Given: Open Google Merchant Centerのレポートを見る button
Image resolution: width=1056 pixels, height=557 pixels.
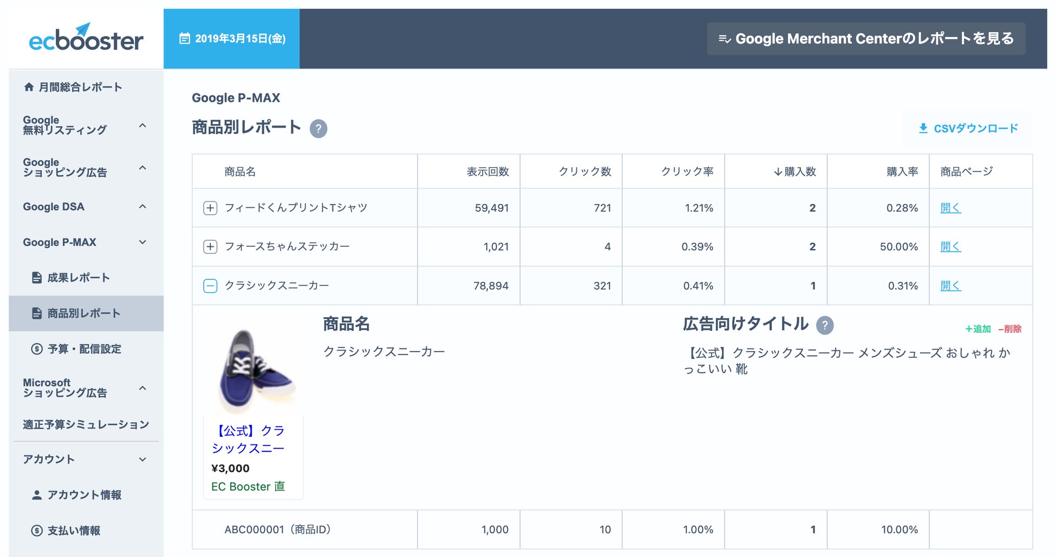Looking at the screenshot, I should tap(866, 38).
